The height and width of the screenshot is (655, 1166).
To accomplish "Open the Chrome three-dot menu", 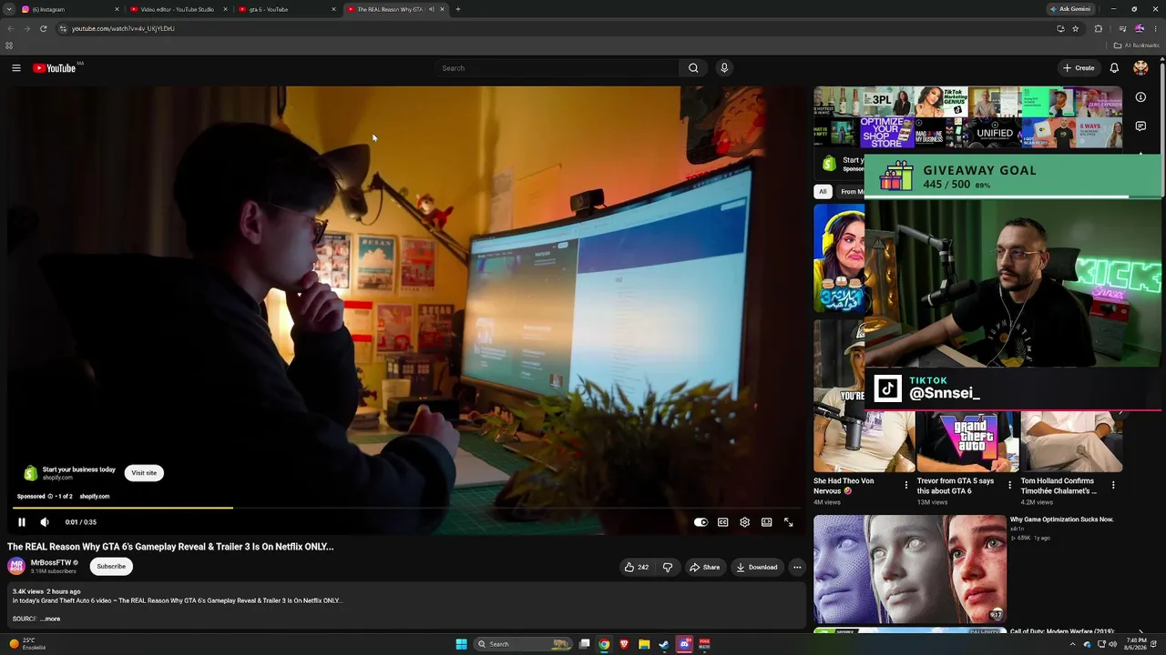I will (x=1155, y=28).
